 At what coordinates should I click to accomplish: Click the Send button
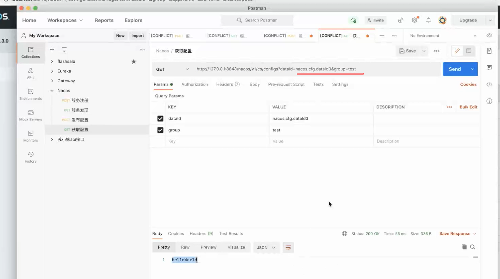click(x=455, y=69)
